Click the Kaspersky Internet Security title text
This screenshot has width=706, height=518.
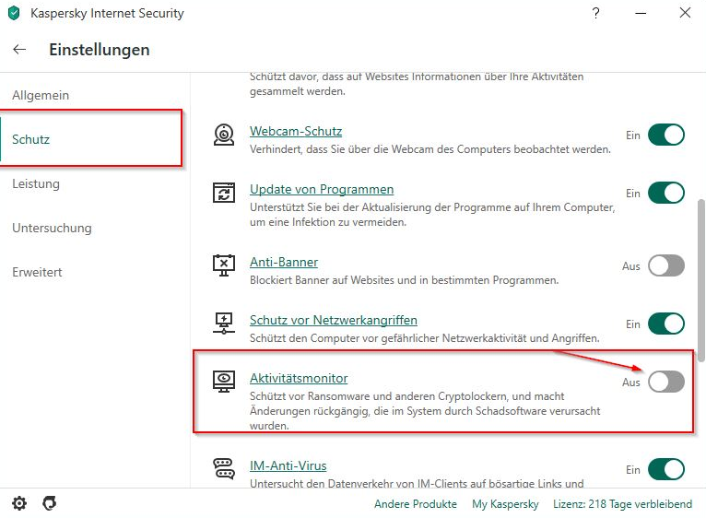click(x=107, y=13)
